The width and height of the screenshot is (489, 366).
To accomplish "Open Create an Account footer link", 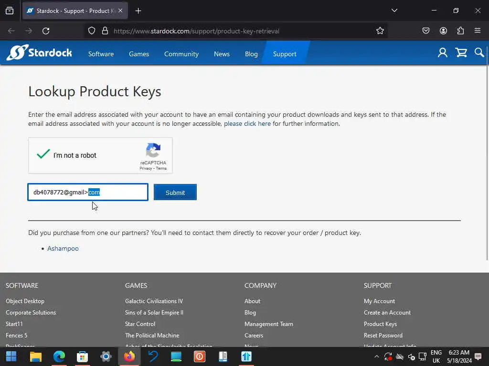I will tap(387, 313).
